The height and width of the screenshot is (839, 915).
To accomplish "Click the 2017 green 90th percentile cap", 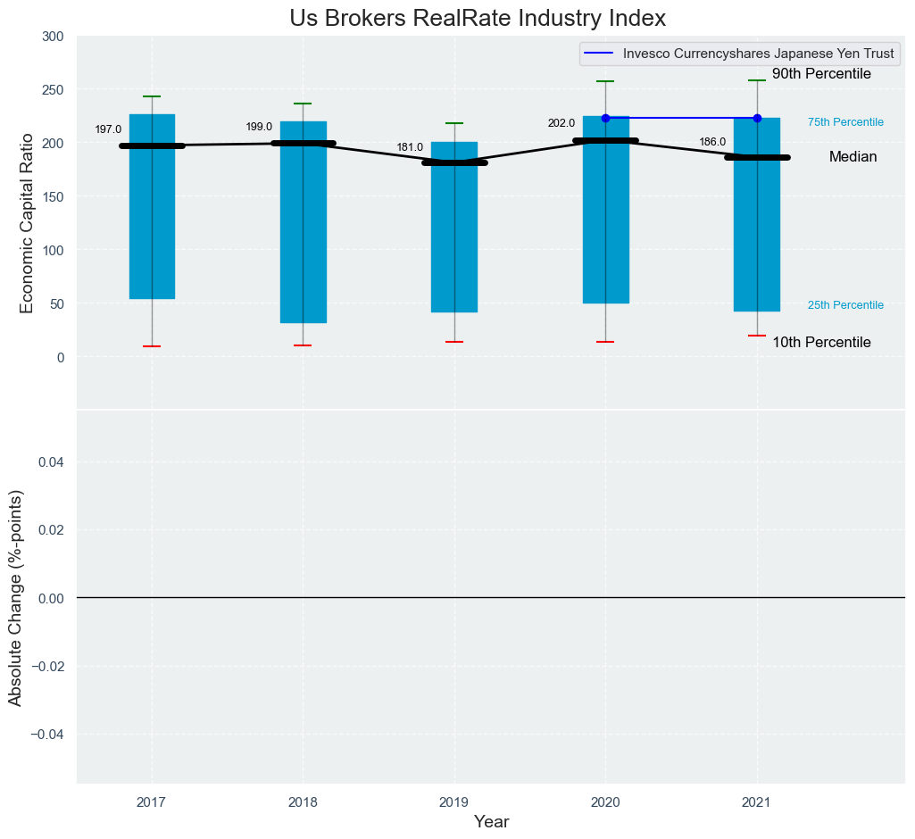I will pos(152,97).
